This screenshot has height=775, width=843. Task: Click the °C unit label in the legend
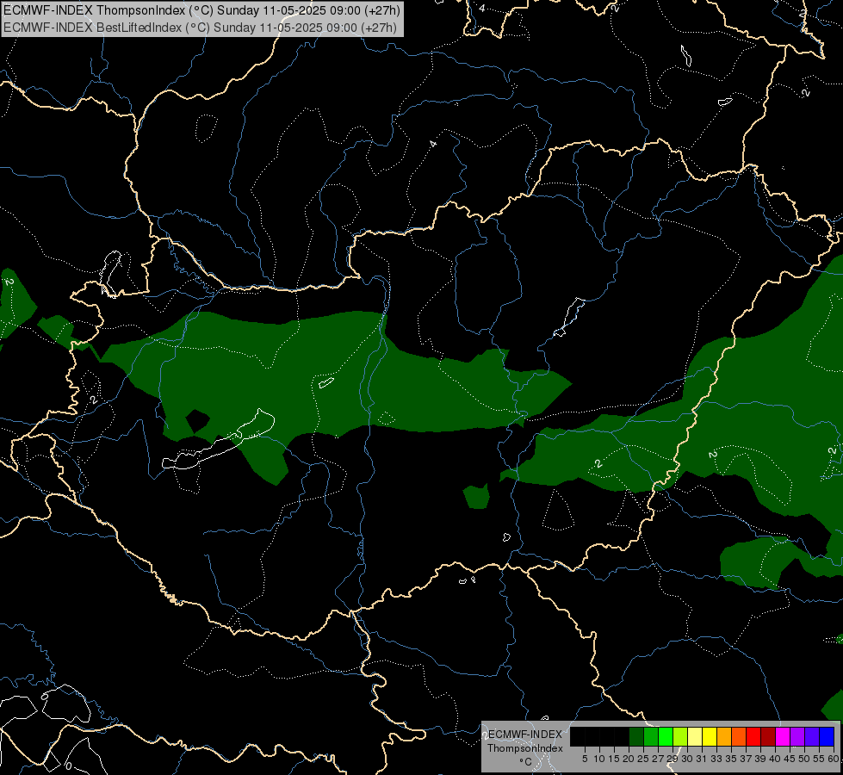pyautogui.click(x=526, y=762)
